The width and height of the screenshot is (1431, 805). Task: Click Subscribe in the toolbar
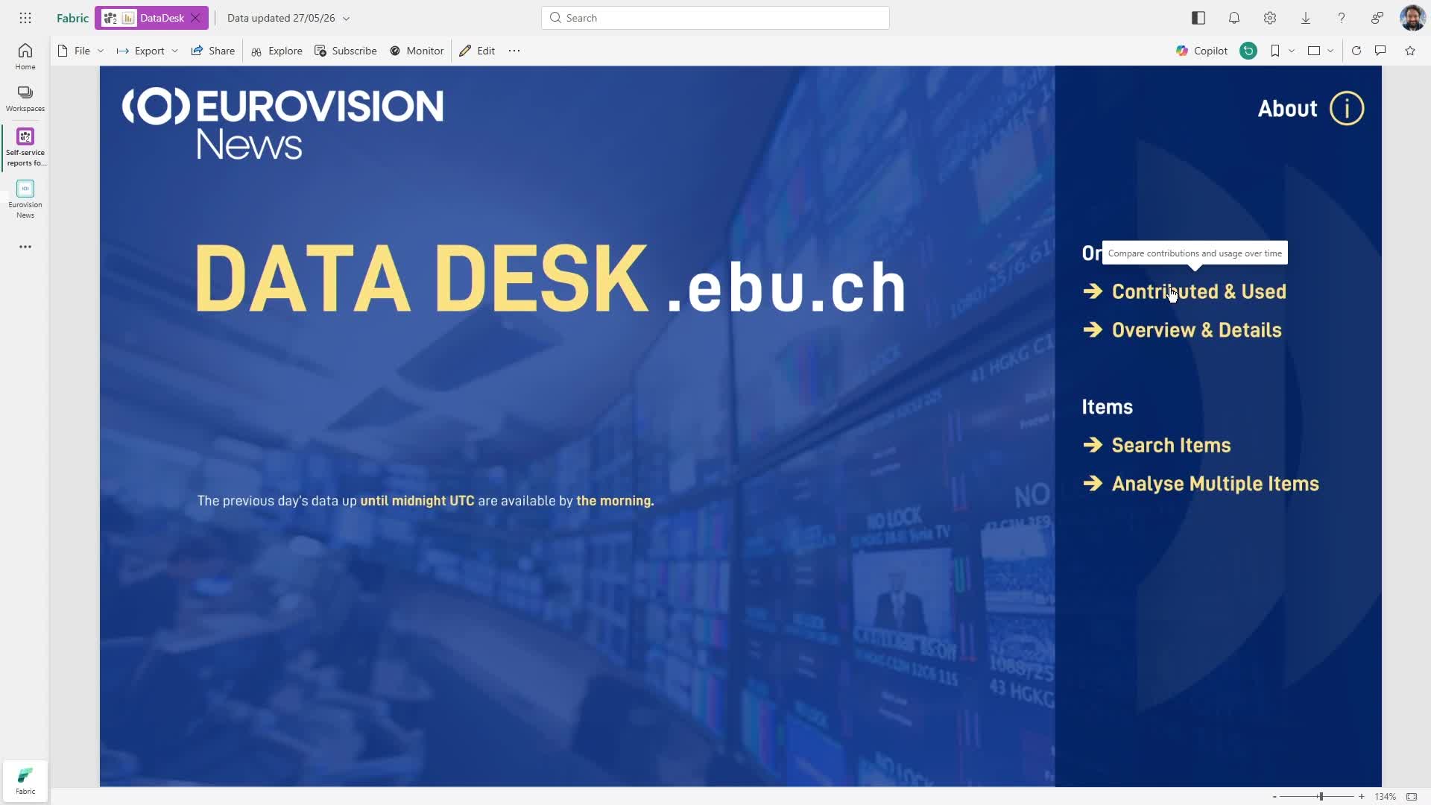click(346, 51)
